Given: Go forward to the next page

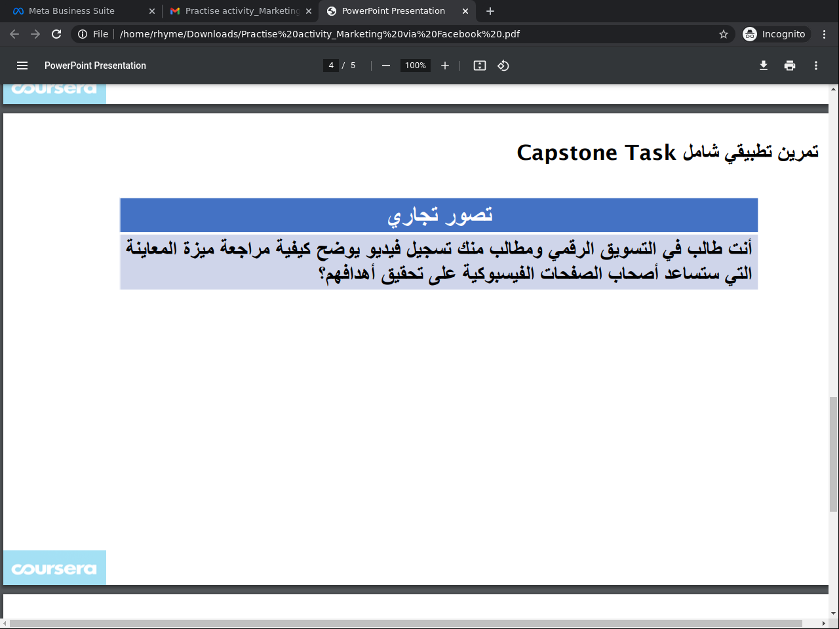Looking at the screenshot, I should pyautogui.click(x=35, y=34).
